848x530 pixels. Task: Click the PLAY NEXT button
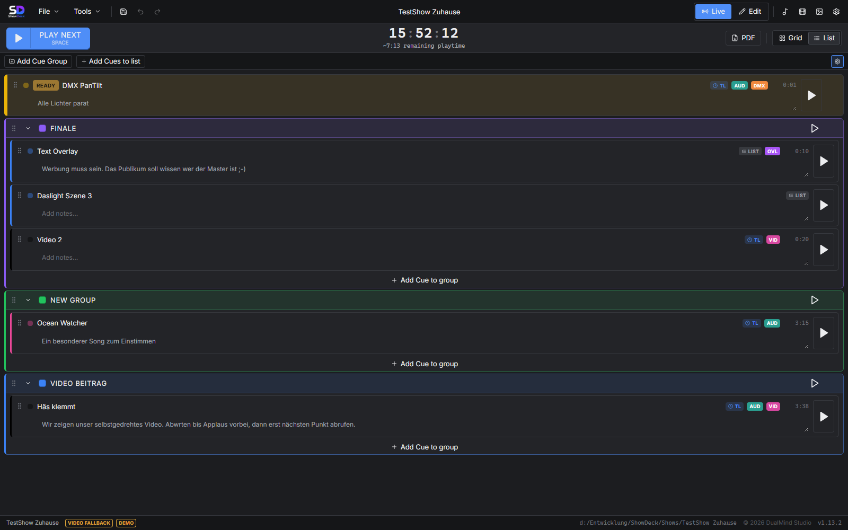[x=48, y=38]
